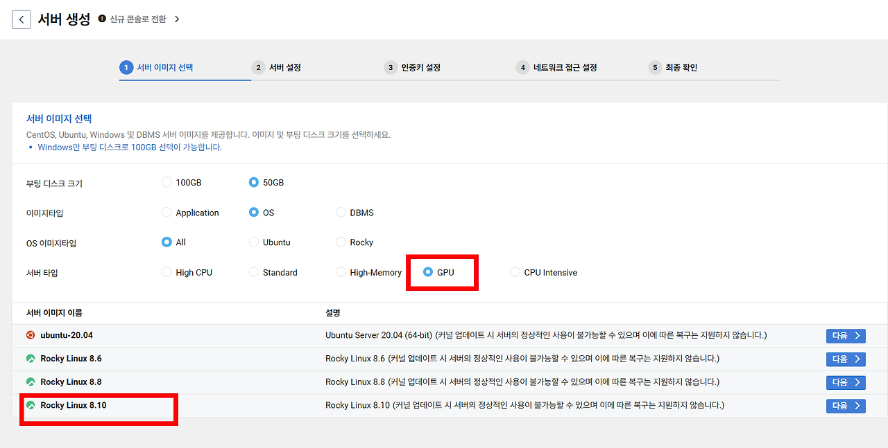
Task: Select All for OS image type
Action: point(166,242)
